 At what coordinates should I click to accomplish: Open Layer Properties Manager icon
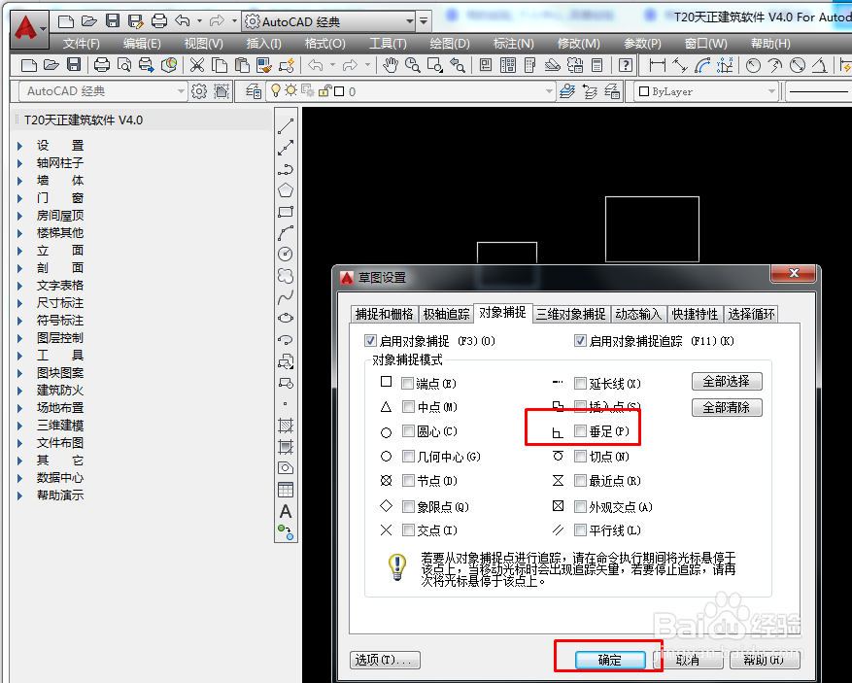pos(254,91)
